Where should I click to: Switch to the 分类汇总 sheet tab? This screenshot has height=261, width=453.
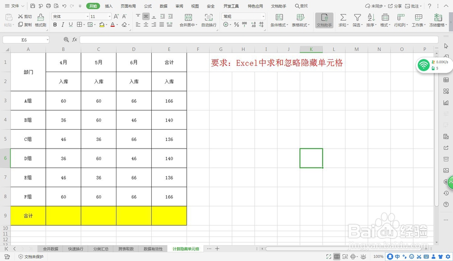click(101, 249)
